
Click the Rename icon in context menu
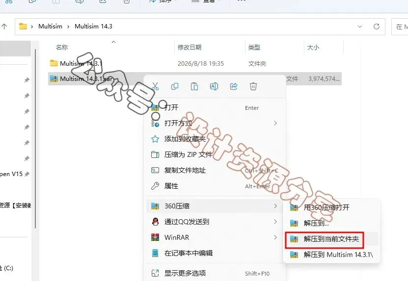click(214, 86)
